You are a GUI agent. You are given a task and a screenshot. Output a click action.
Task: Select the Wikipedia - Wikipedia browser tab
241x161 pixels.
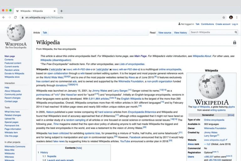[x=36, y=11]
